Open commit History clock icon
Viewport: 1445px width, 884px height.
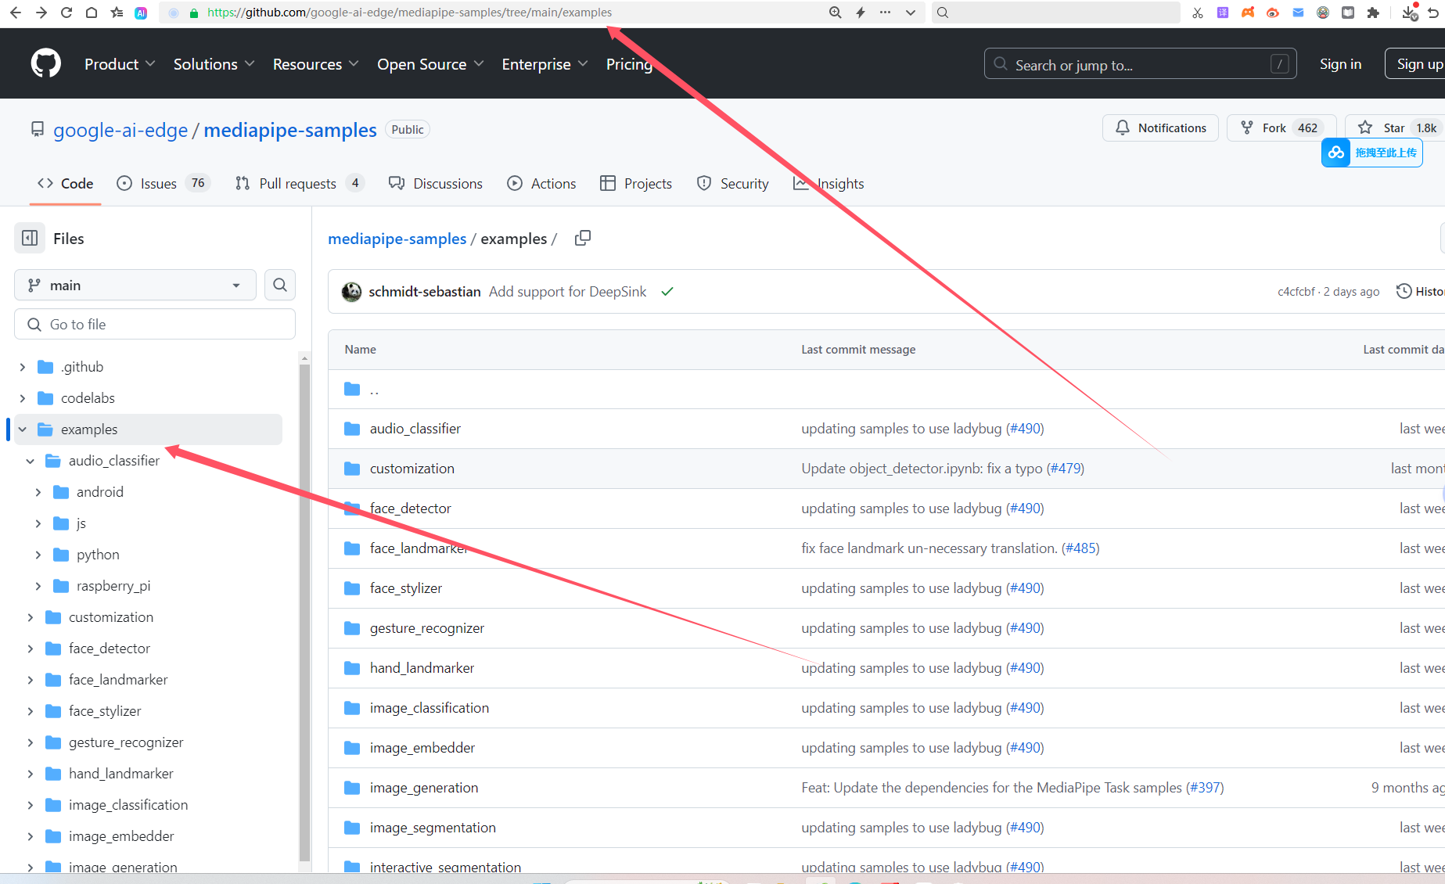point(1404,291)
